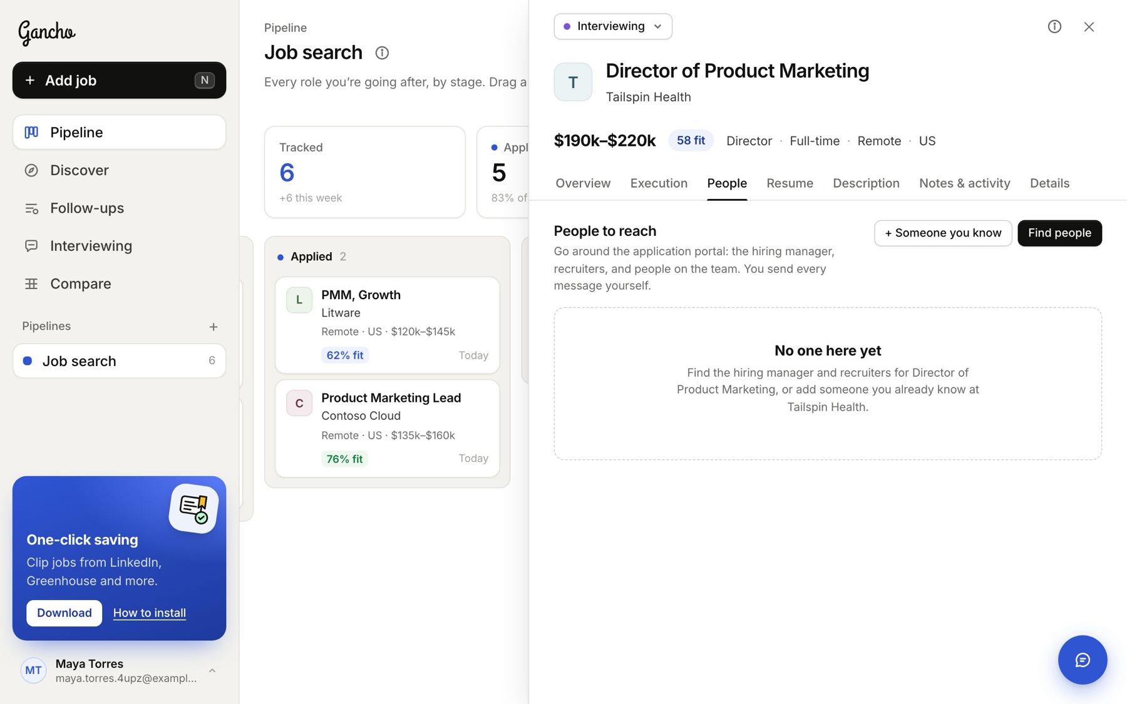The image size is (1127, 704).
Task: Click the 62% fit badge
Action: point(344,355)
